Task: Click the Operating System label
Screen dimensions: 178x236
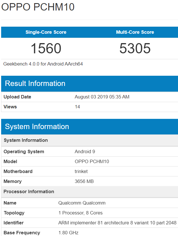Action: (x=24, y=151)
